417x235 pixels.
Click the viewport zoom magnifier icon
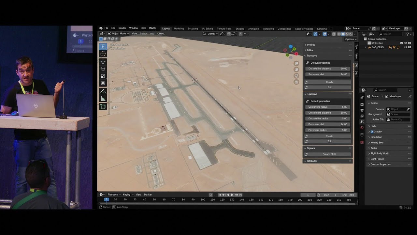pos(296,63)
